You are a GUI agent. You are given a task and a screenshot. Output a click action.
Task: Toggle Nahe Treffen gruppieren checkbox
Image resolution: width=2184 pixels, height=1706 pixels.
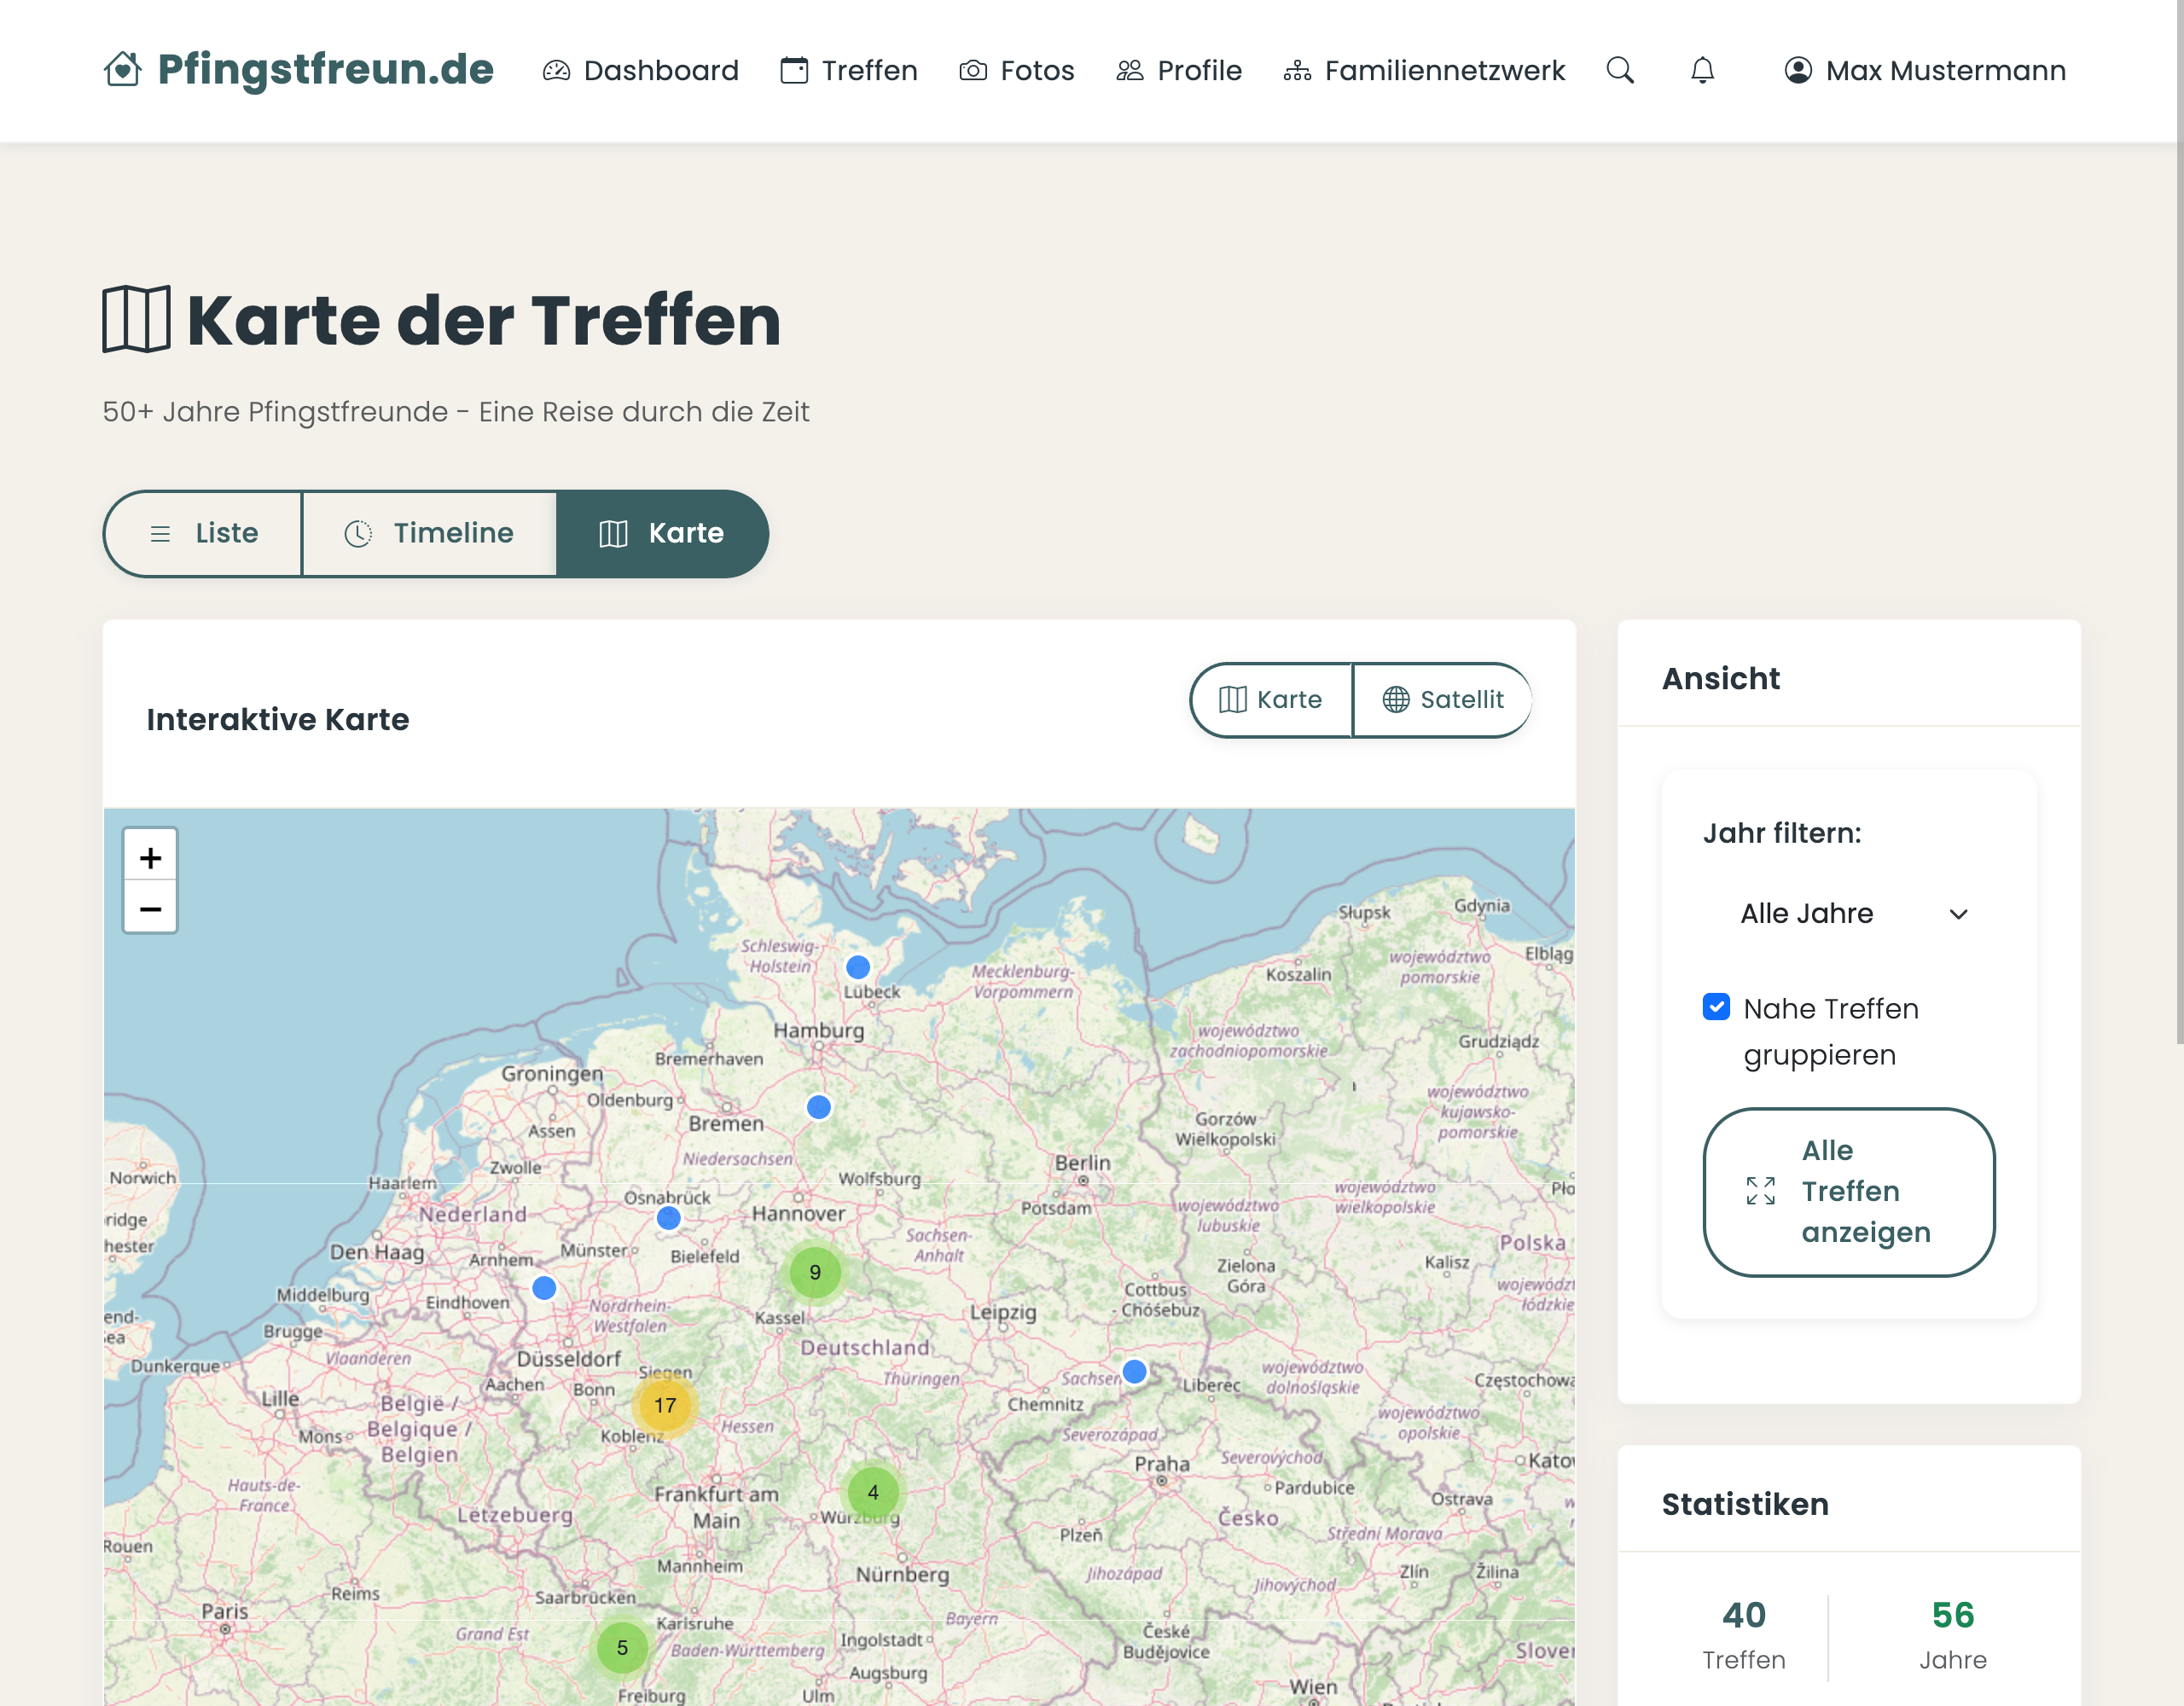click(1715, 1006)
